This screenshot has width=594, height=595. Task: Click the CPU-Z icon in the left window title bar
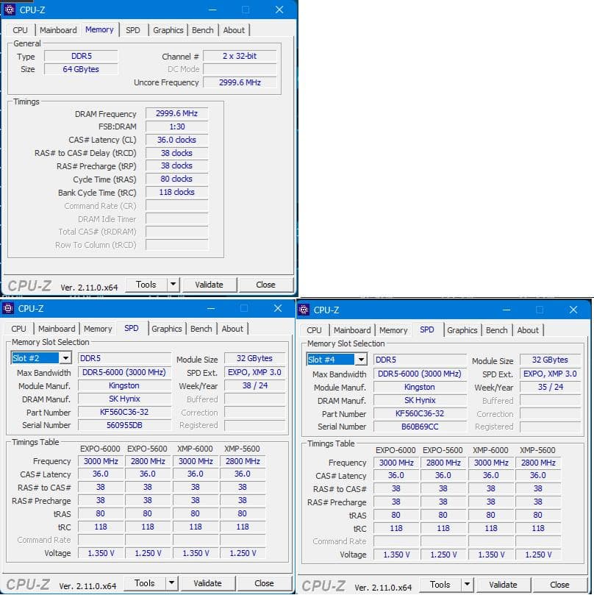[x=7, y=307]
